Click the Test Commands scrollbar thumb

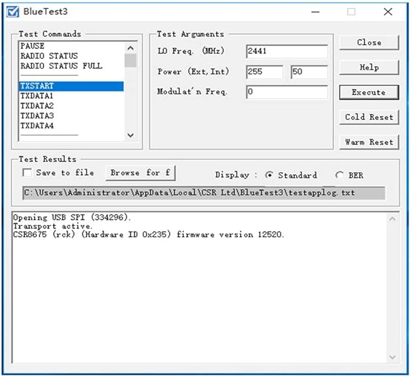pyautogui.click(x=130, y=61)
